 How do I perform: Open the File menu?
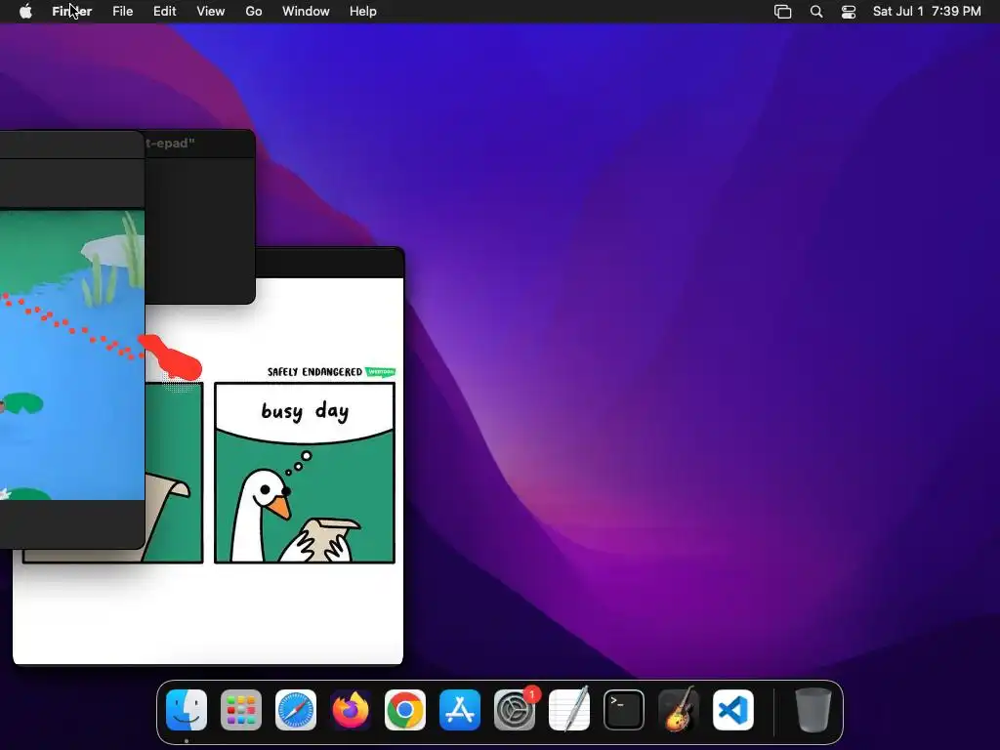point(122,12)
